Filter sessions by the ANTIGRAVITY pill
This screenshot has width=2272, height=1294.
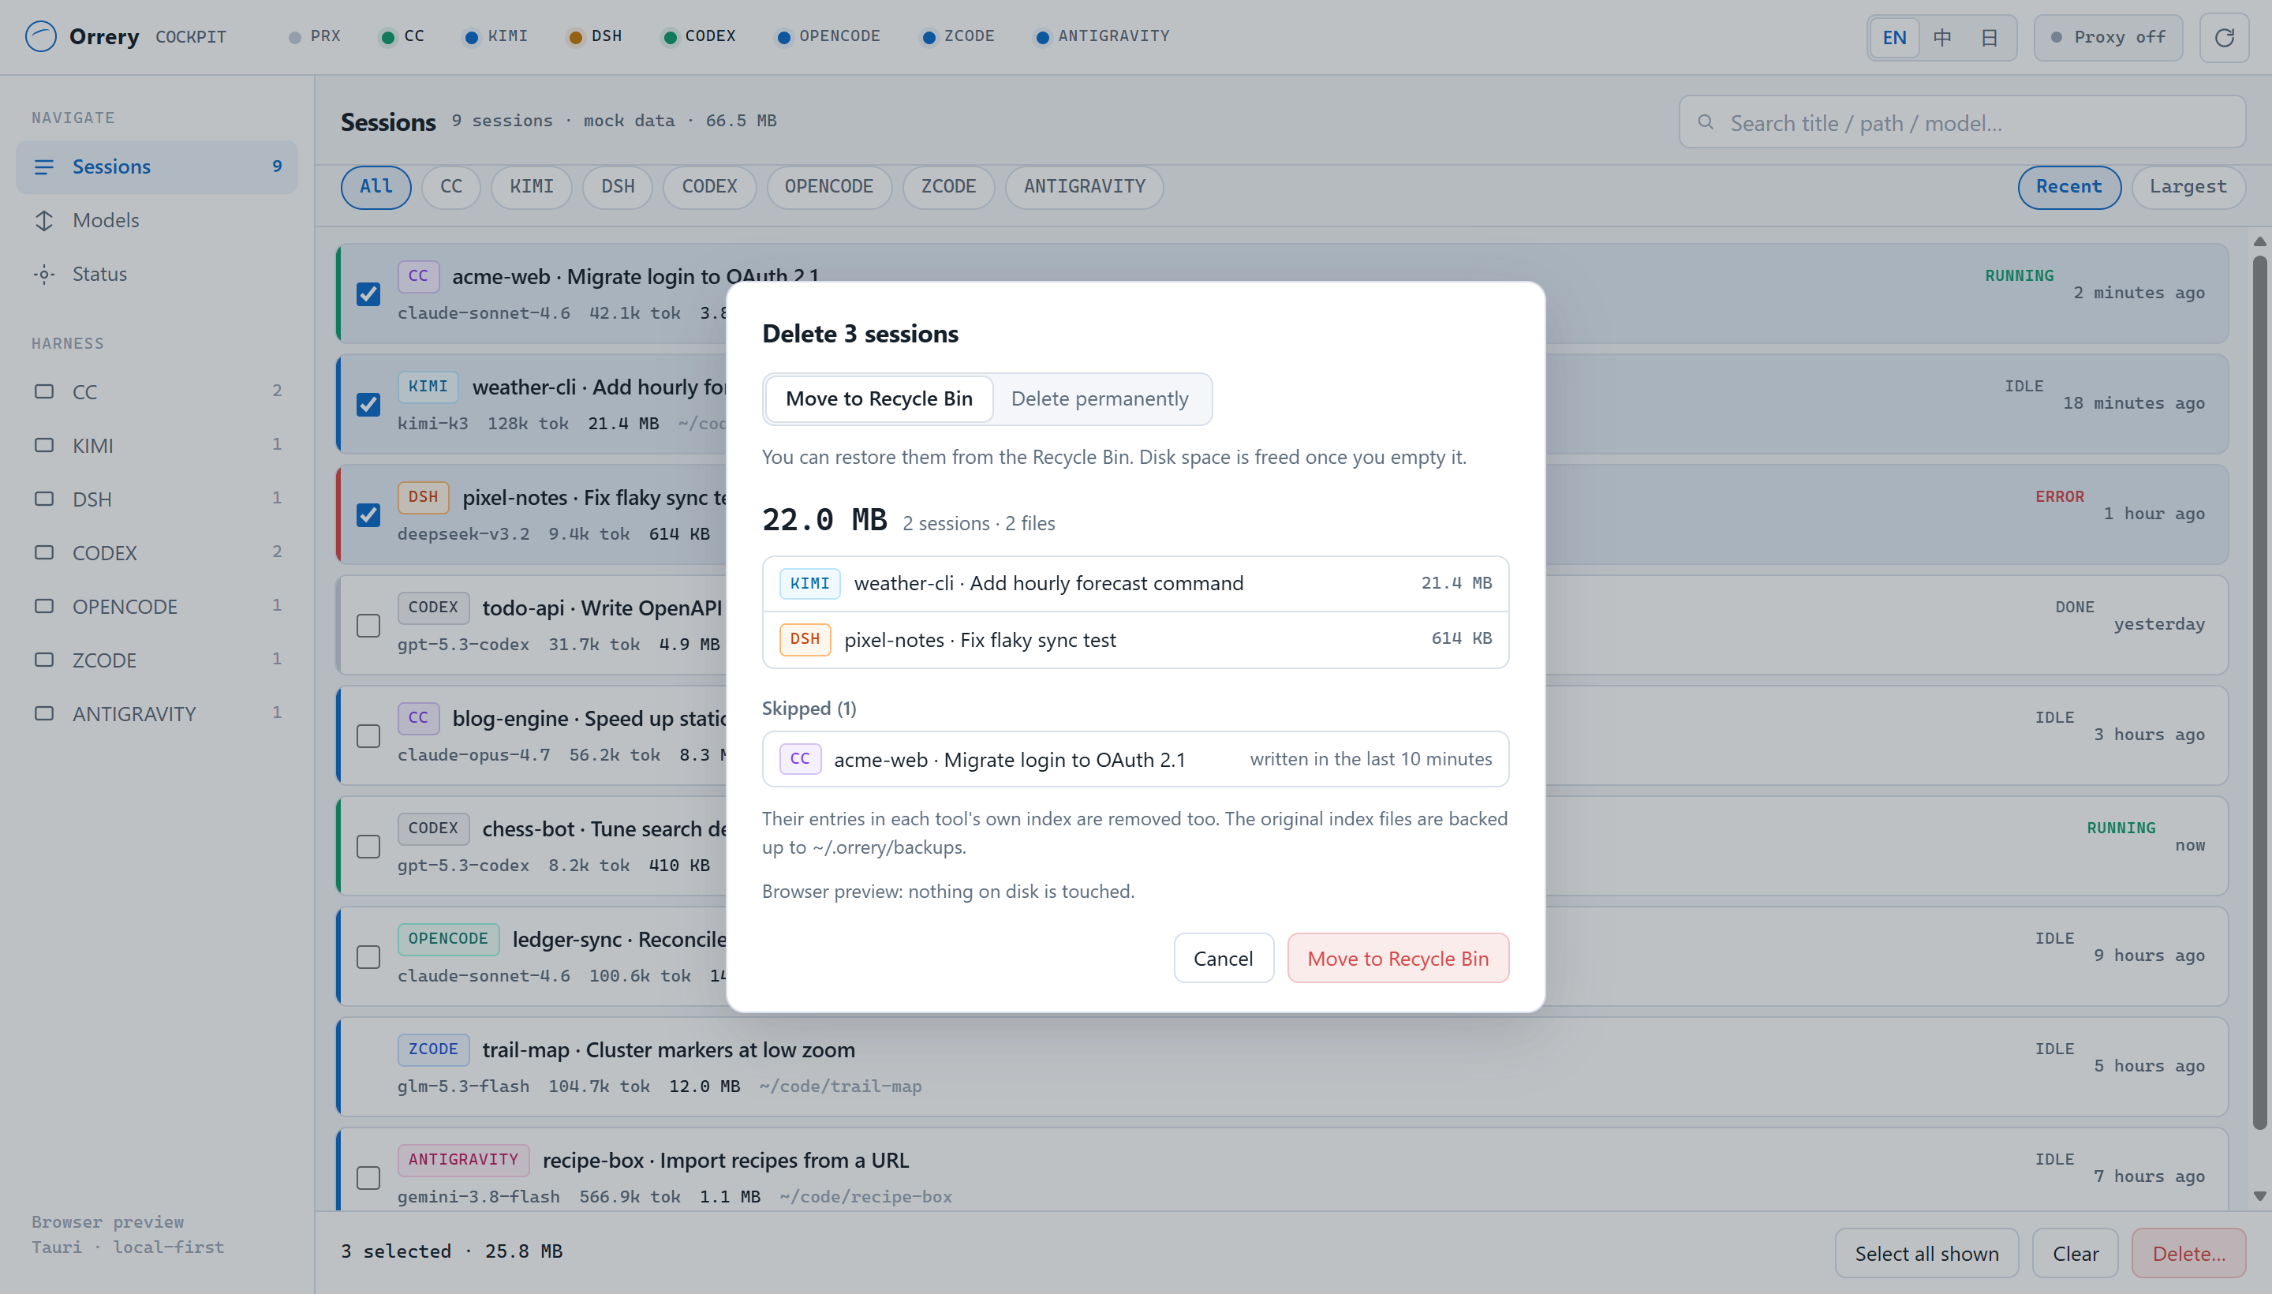[x=1084, y=187]
